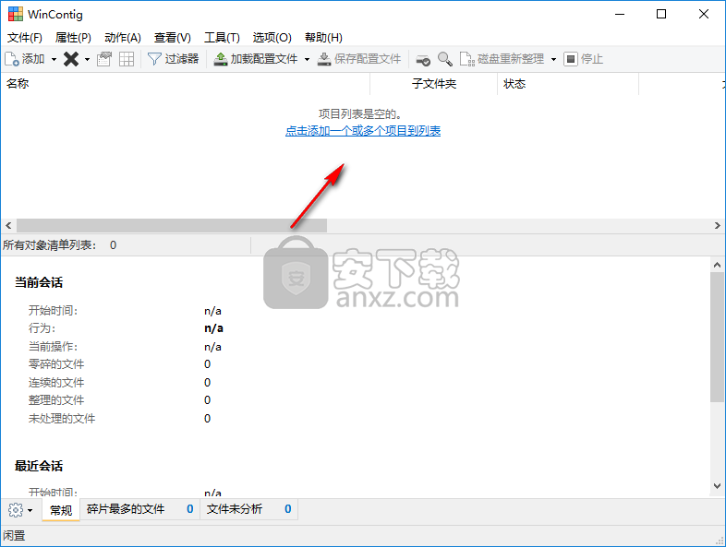The height and width of the screenshot is (547, 726).
Task: Open the 动作(A) menu
Action: tap(122, 38)
